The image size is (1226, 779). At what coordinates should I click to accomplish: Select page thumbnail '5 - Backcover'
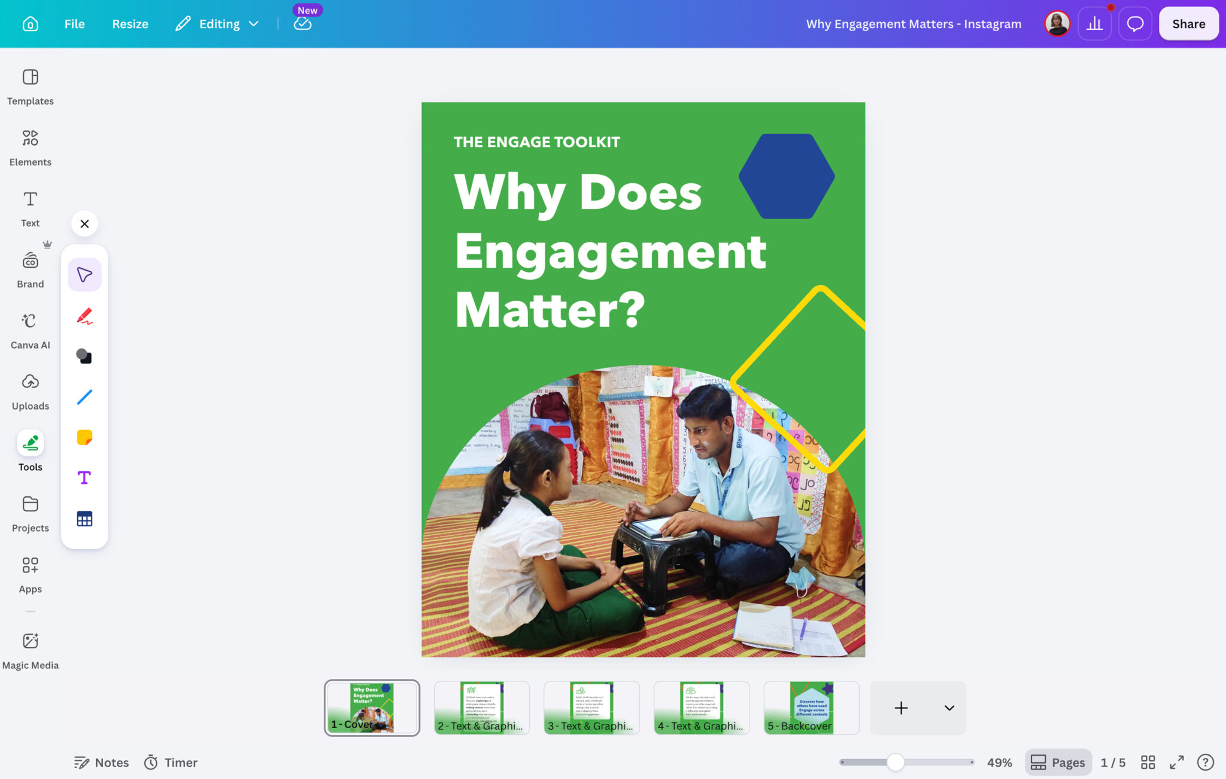pyautogui.click(x=811, y=708)
